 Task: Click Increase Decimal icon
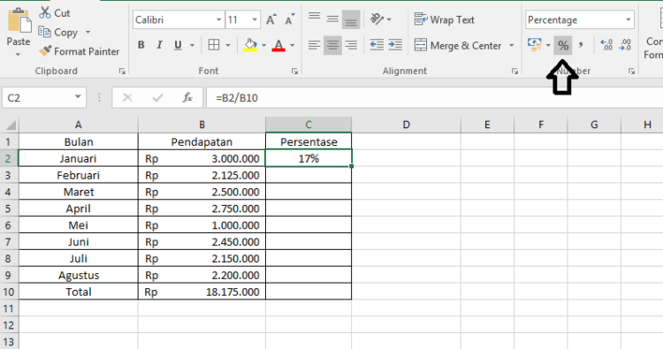[x=606, y=45]
